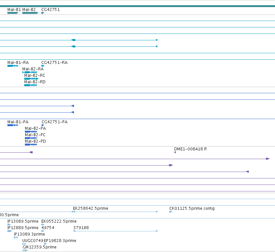The height and width of the screenshot is (252, 275).
Task: Click the Mal-B1-RA label text
Action: (x=18, y=63)
